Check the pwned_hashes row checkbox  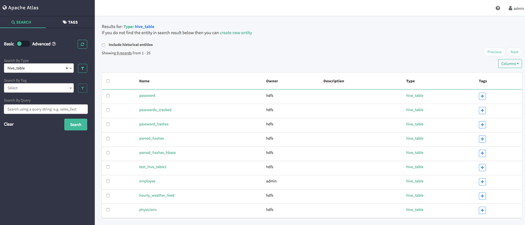pos(108,138)
